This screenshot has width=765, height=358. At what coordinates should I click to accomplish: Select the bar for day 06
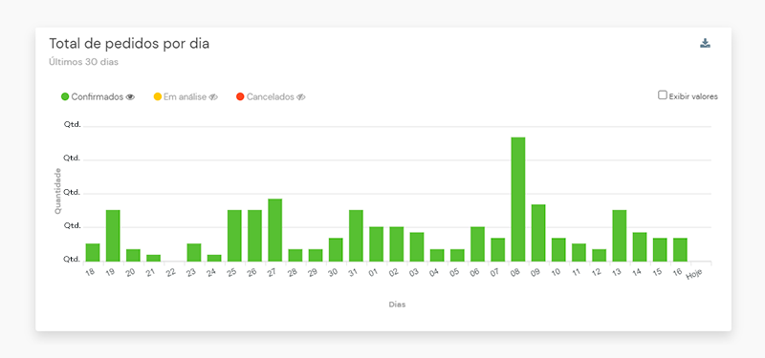click(477, 244)
